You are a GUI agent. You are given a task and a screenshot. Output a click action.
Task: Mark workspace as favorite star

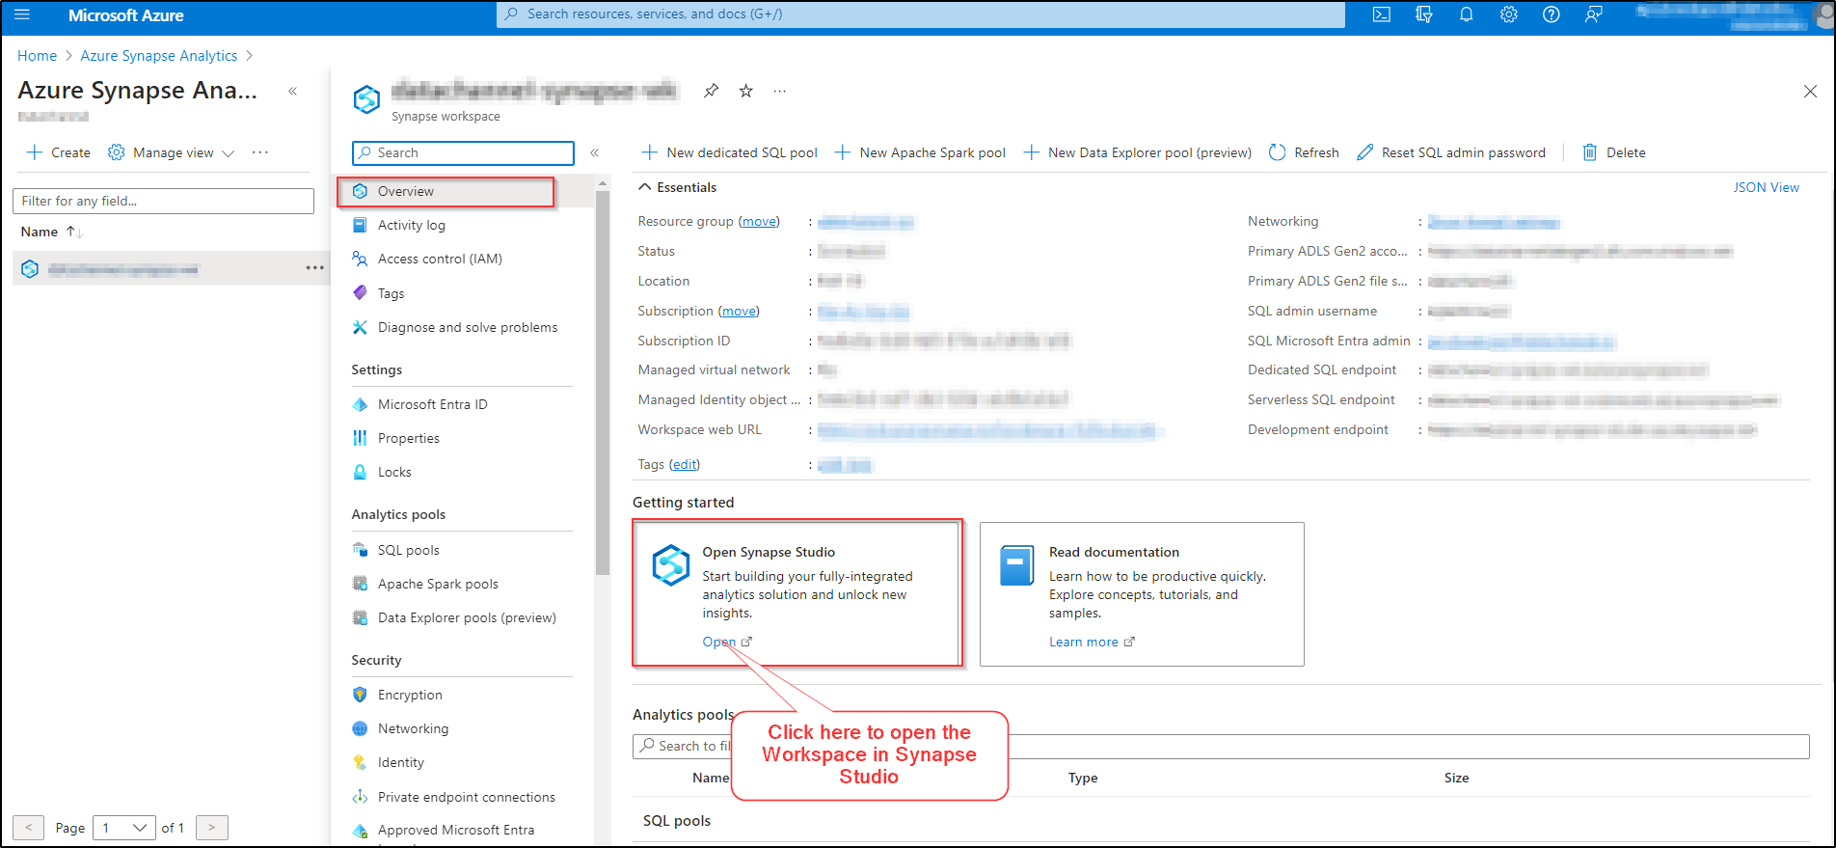click(x=745, y=91)
